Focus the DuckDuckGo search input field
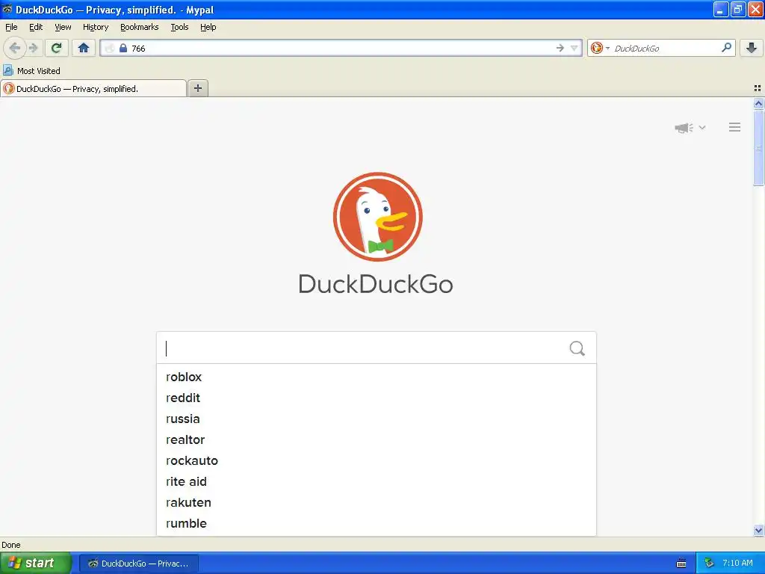 coord(364,348)
